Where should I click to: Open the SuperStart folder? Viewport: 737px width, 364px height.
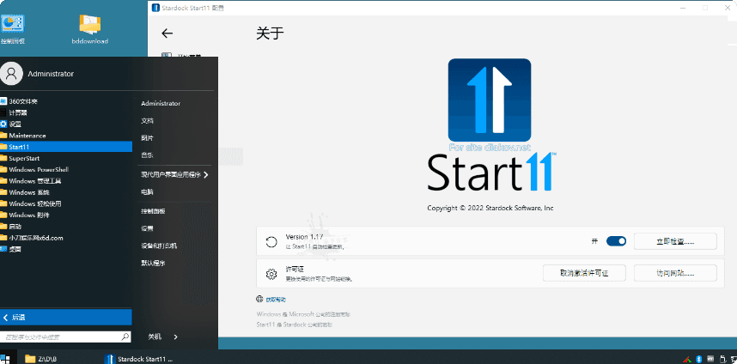click(66, 158)
